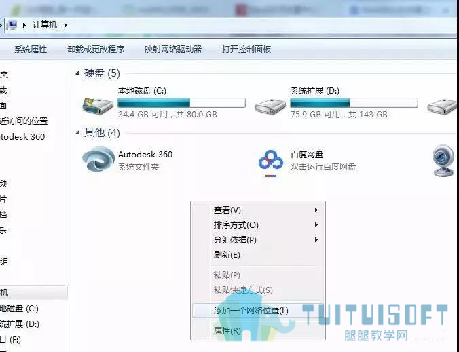Open the Autodesk 360 icon
The height and width of the screenshot is (352, 459).
click(98, 159)
